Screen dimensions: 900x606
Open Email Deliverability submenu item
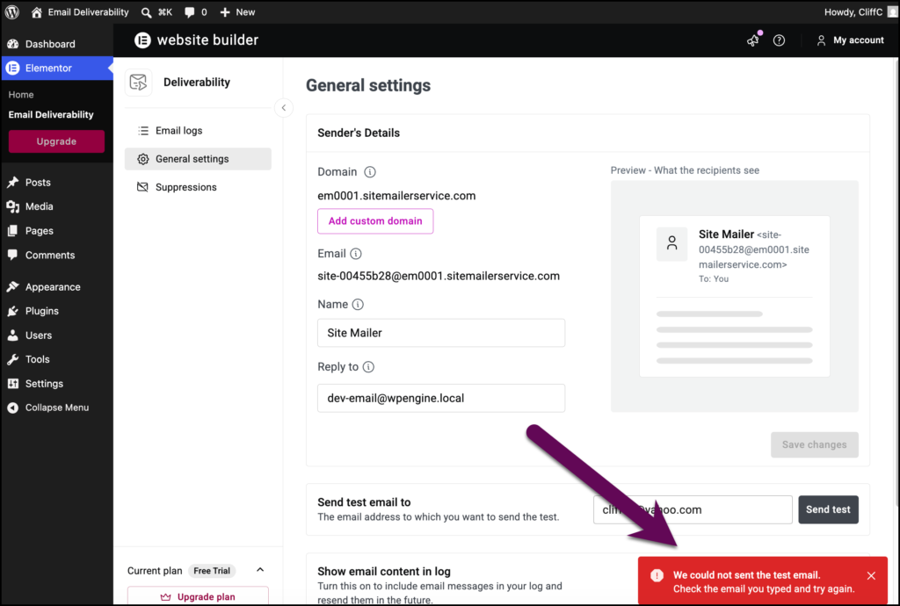51,115
